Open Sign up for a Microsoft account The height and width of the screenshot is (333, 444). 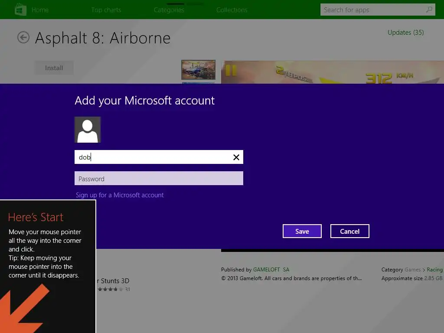coord(120,195)
